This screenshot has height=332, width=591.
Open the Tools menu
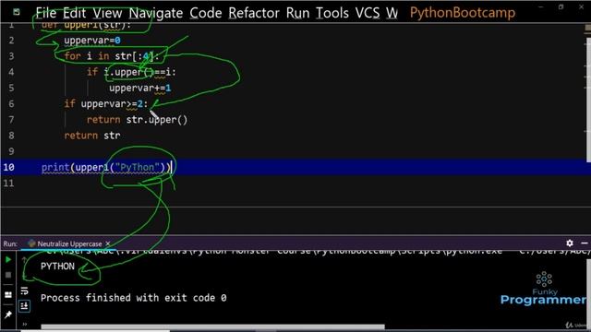(332, 13)
